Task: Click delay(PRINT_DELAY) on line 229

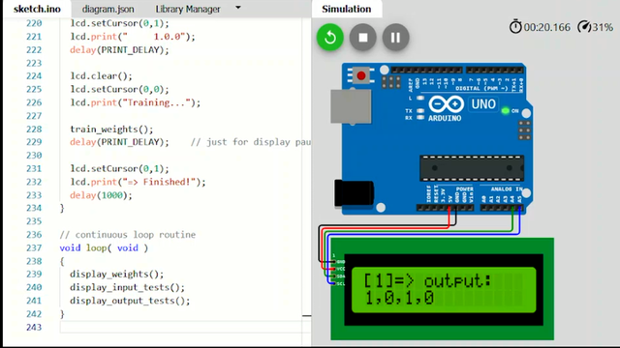Action: click(x=119, y=142)
